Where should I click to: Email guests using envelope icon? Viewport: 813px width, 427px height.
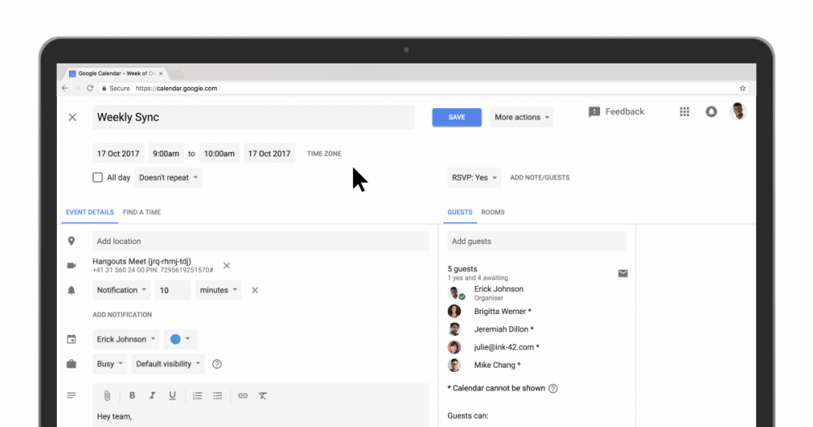[x=623, y=273]
